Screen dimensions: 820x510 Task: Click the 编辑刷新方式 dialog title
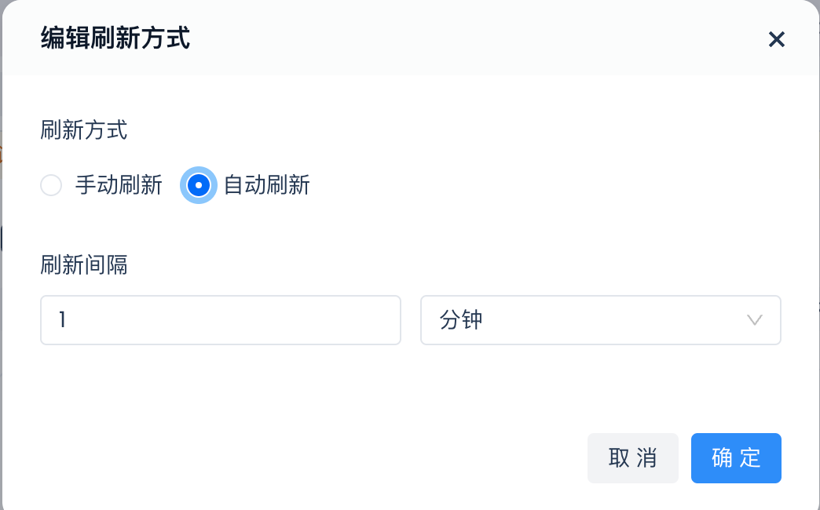coord(115,38)
